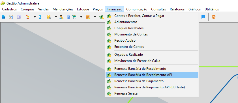Click the person with coin toolbar icon
The image size is (238, 103).
click(x=61, y=17)
